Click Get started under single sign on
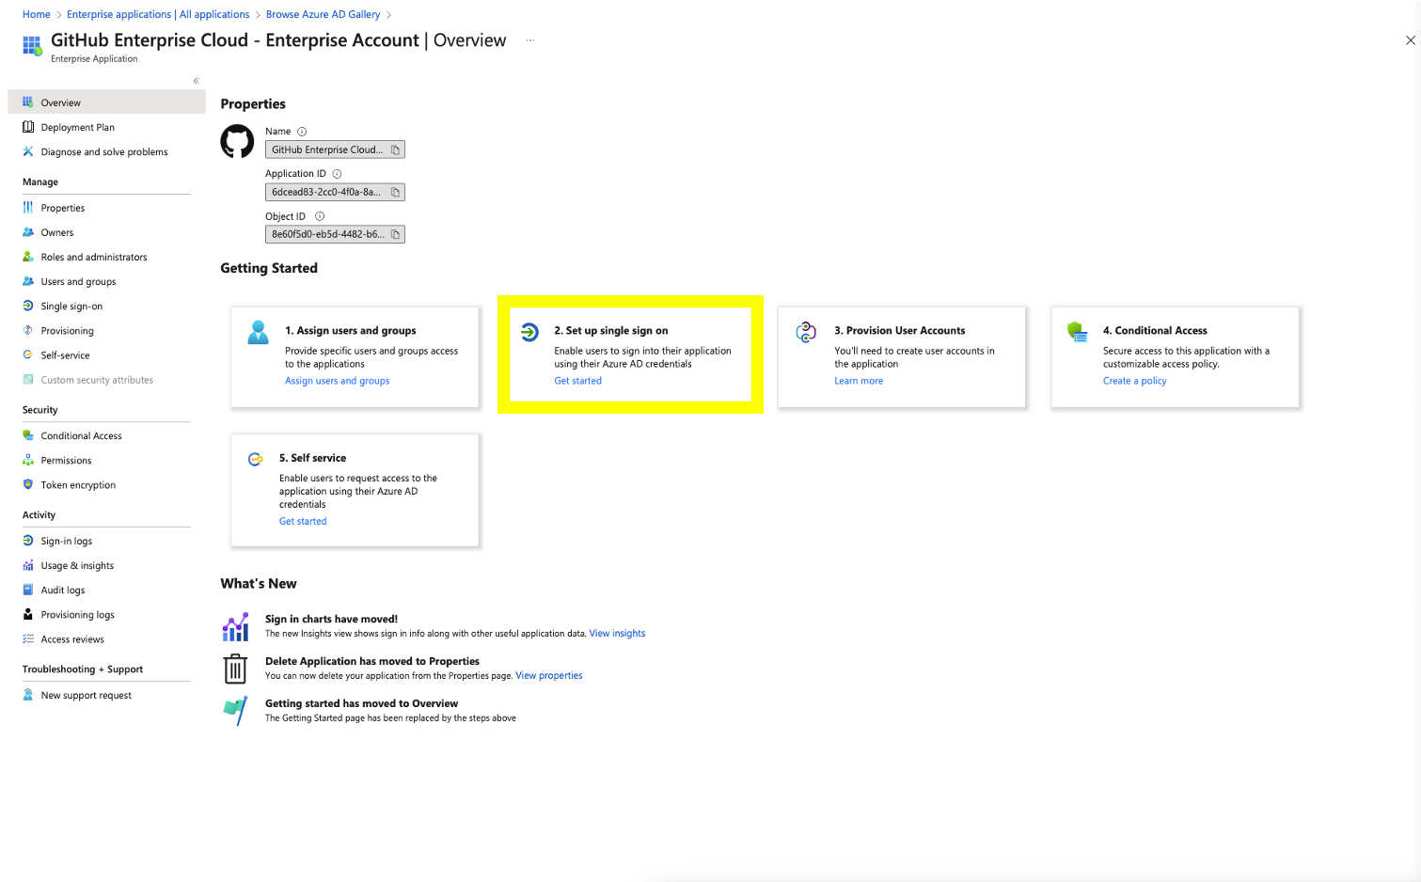This screenshot has width=1421, height=882. 577,381
